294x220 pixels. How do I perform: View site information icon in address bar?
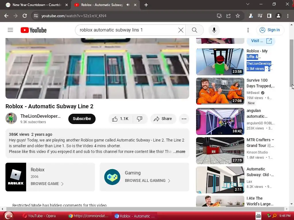click(36, 16)
